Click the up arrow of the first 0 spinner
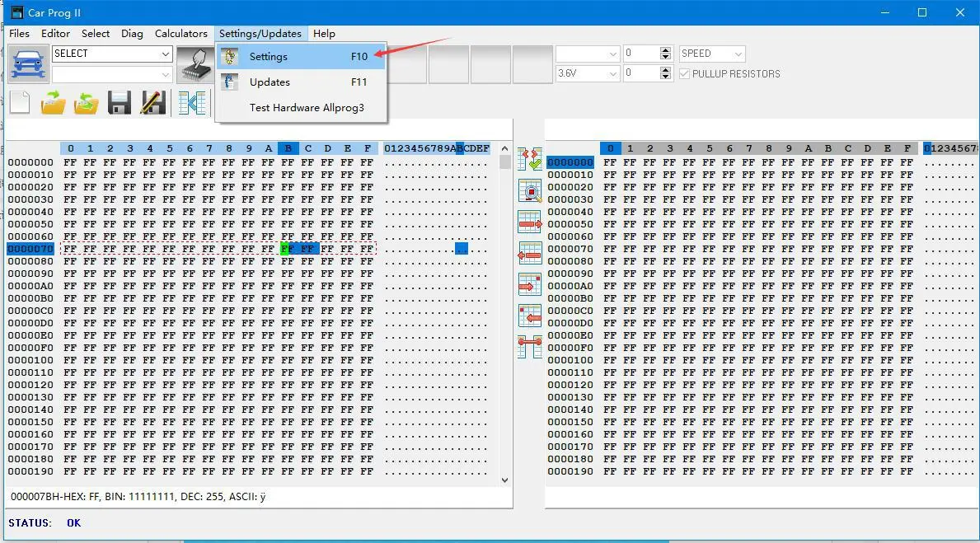Image resolution: width=980 pixels, height=543 pixels. 664,49
